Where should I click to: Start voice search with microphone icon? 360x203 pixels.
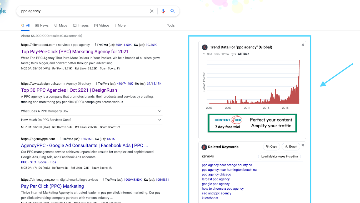163,11
